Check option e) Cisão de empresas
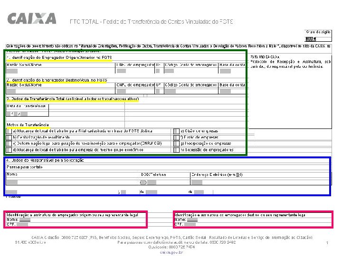Screen dimensions: 342x256 coord(176,131)
